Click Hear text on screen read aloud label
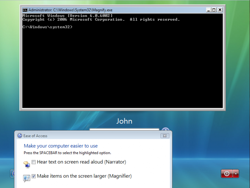This screenshot has width=250, height=188. click(81, 162)
